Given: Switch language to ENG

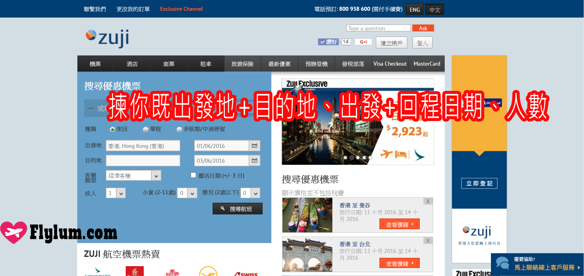Looking at the screenshot, I should click(415, 10).
